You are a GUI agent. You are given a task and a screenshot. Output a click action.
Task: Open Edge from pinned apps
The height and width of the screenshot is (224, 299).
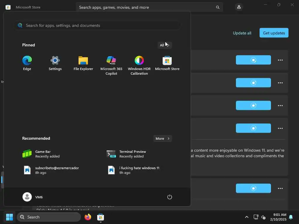click(27, 63)
